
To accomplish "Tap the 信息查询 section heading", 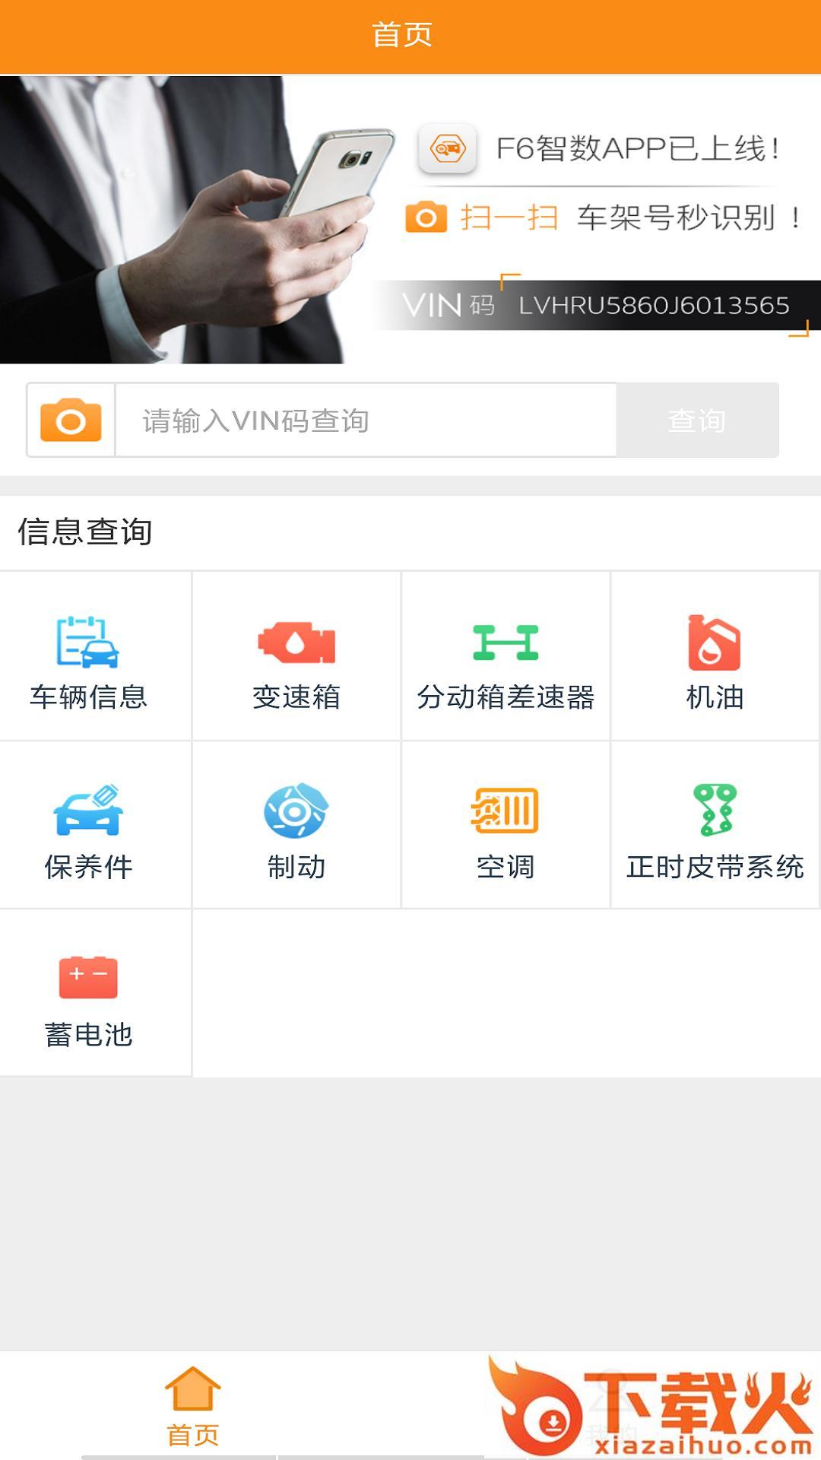I will 85,532.
